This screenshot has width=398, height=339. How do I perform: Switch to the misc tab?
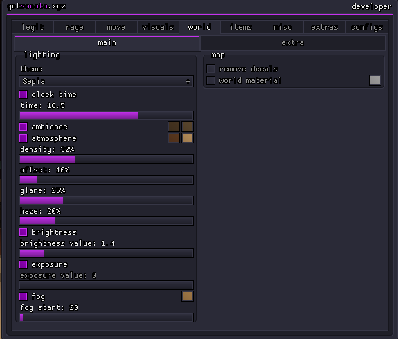(x=282, y=27)
